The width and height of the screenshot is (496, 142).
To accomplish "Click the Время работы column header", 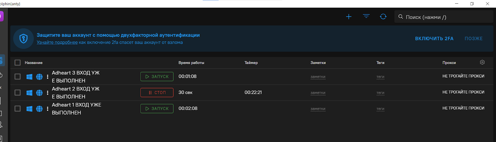I will click(x=191, y=63).
